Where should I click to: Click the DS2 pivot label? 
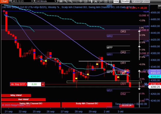pos(123,94)
